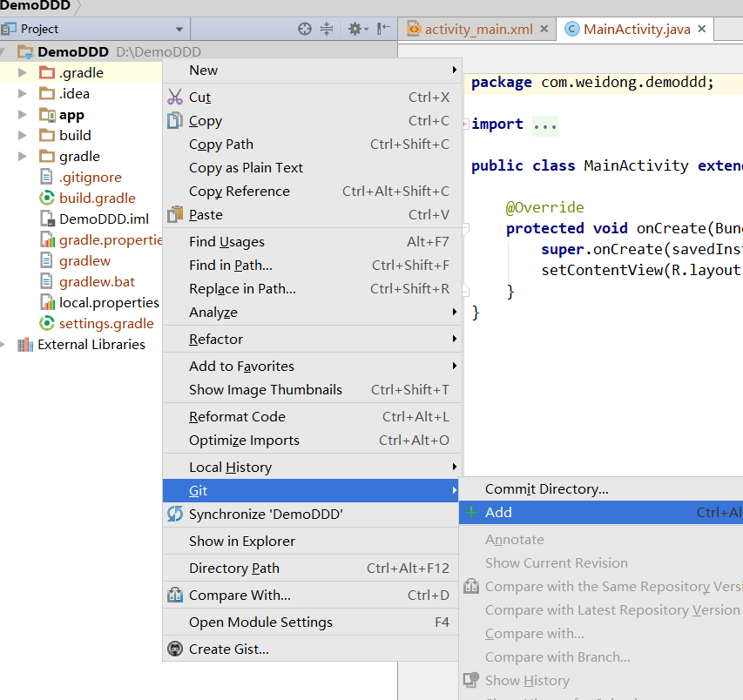Click the local.properties file icon

[47, 302]
